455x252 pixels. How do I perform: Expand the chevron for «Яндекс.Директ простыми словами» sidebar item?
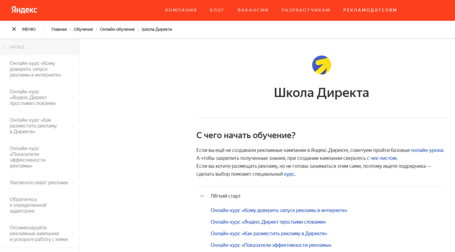(x=73, y=97)
